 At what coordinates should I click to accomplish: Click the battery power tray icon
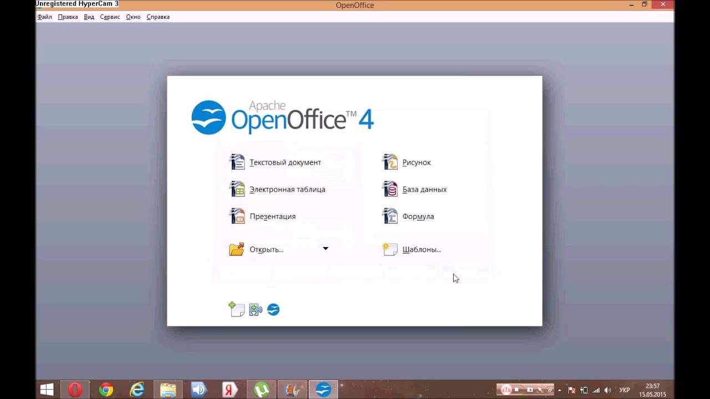(584, 390)
